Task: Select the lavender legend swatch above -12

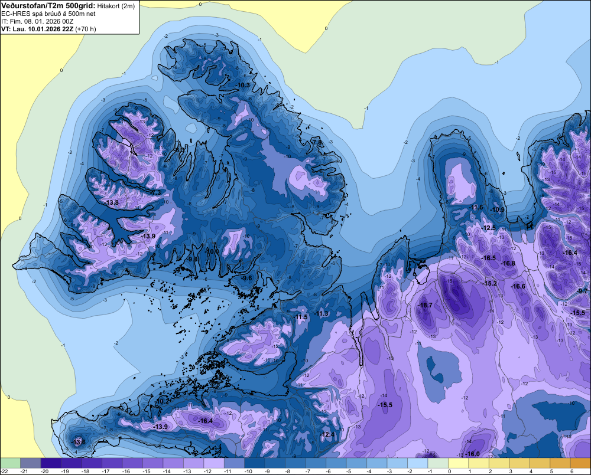Action: 214,463
